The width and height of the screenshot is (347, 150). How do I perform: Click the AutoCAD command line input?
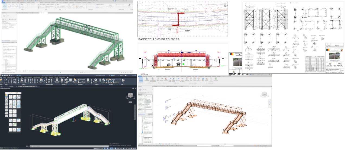69,146
